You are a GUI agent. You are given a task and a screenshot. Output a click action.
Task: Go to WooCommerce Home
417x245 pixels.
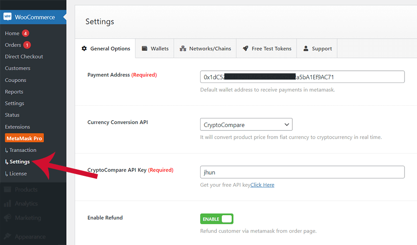(12, 33)
